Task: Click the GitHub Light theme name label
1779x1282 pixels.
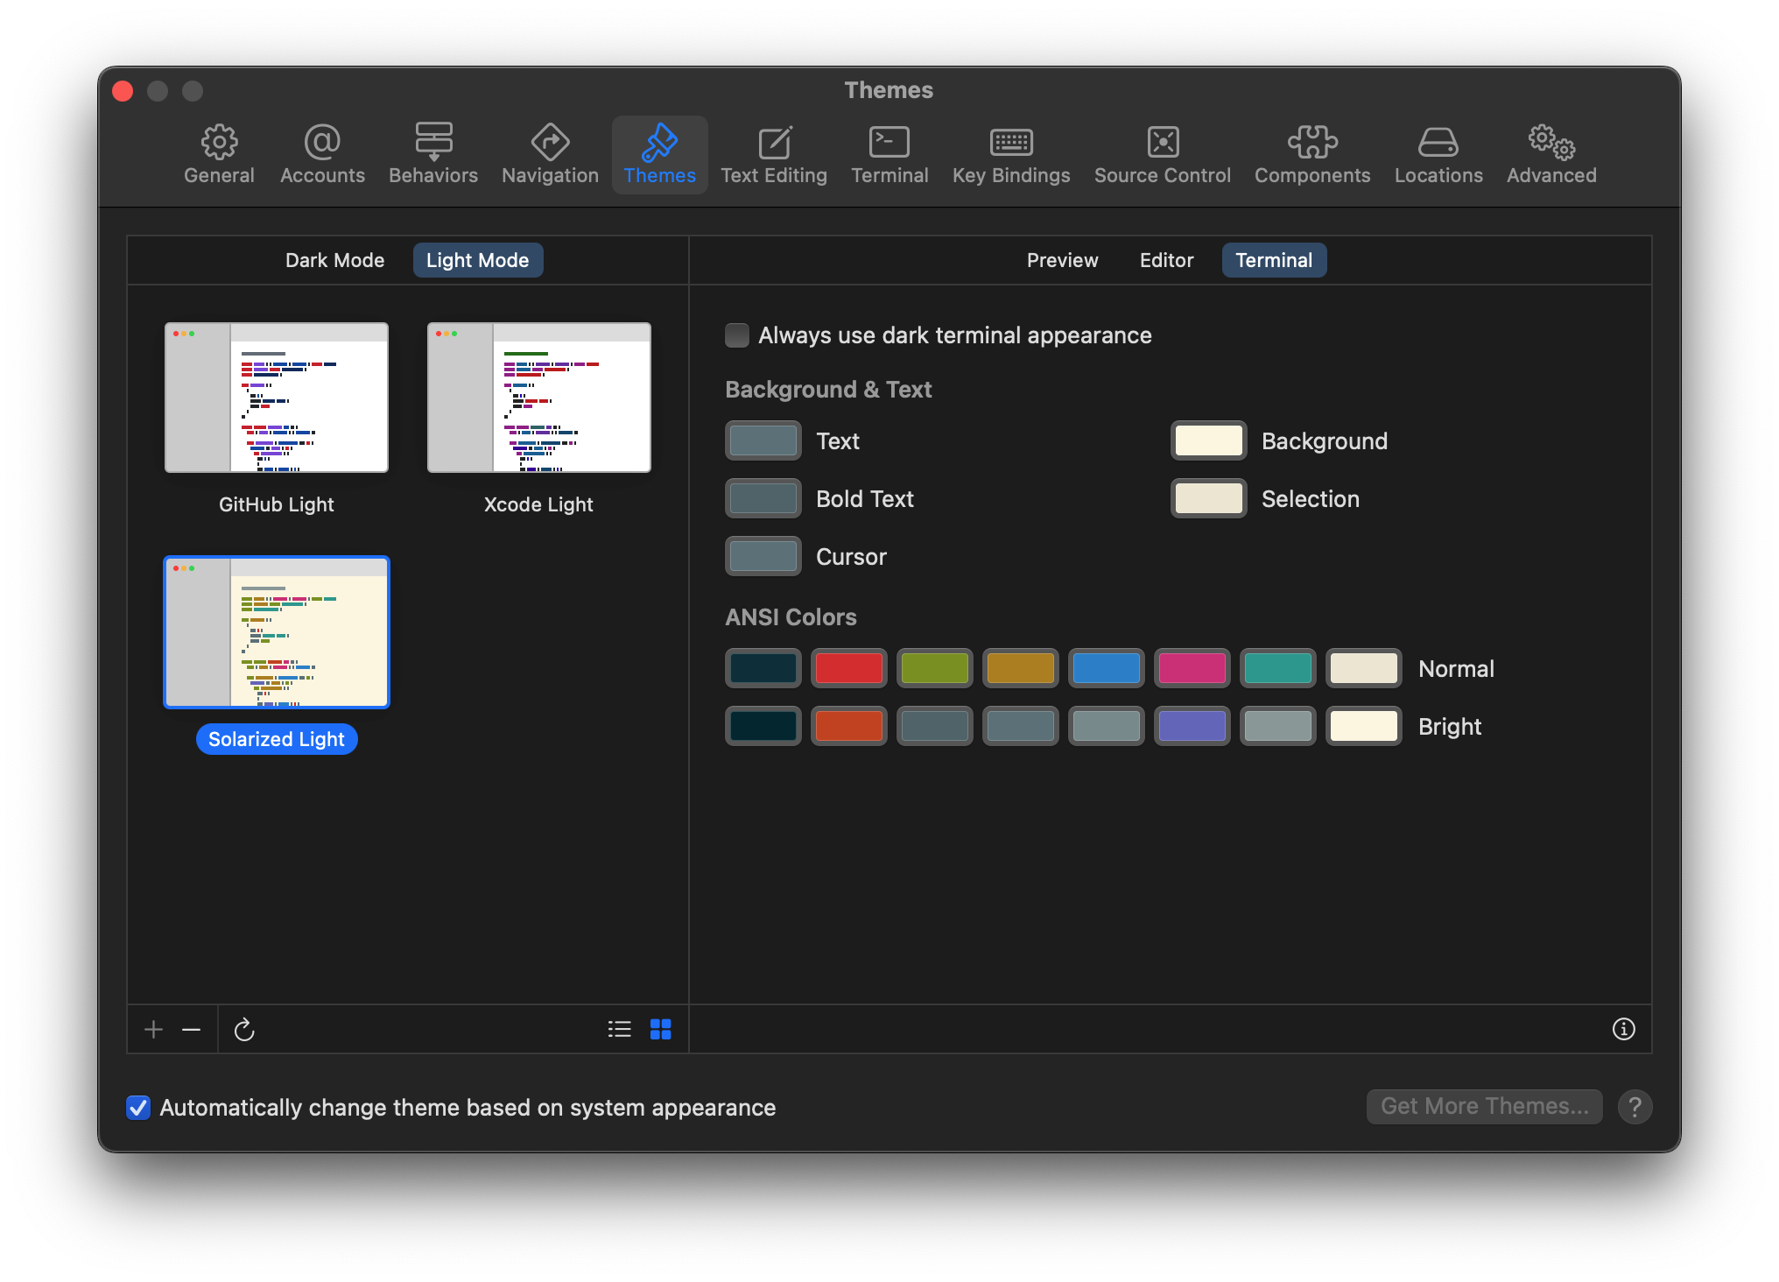Action: (x=277, y=504)
